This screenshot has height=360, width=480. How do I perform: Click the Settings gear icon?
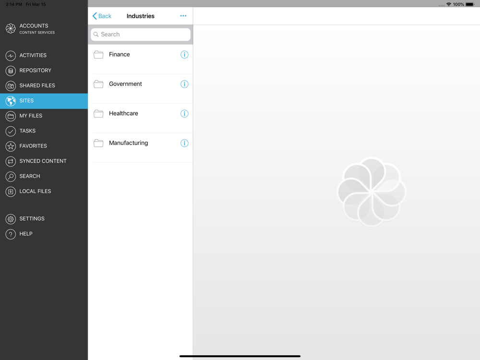coord(11,219)
